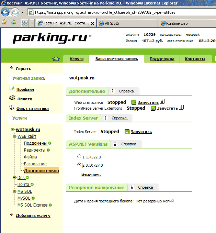Click the parking.ru logo

click(x=52, y=38)
